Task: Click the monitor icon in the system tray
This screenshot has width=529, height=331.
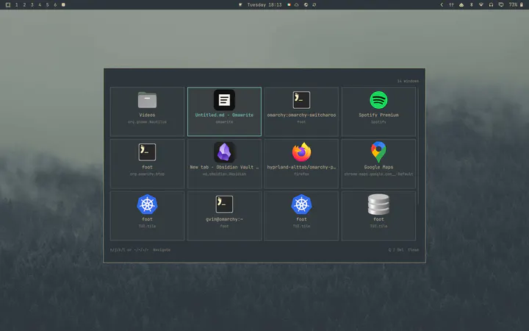Action: (501, 4)
